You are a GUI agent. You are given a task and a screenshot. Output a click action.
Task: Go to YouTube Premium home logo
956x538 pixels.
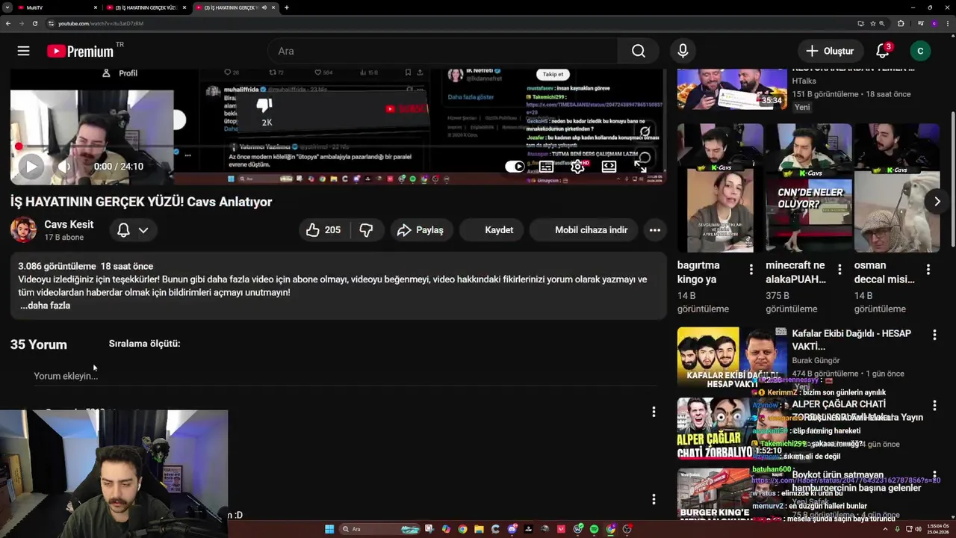pyautogui.click(x=80, y=51)
